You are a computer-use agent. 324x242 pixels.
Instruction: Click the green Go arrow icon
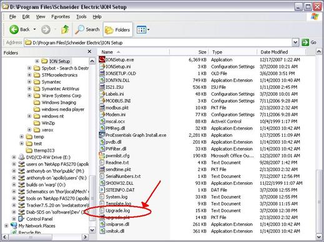[305, 42]
